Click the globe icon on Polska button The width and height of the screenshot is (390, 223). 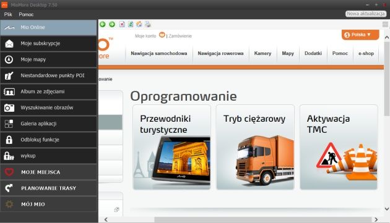click(347, 35)
